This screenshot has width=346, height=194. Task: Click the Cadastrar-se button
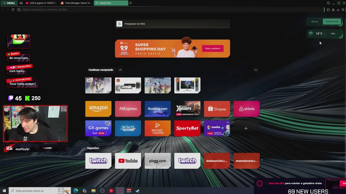coord(332,22)
